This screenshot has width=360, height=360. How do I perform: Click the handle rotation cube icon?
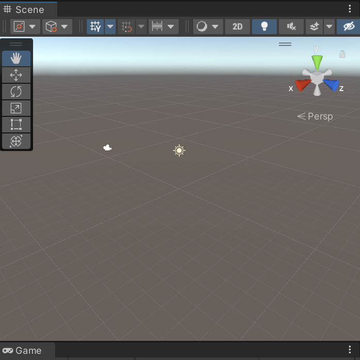click(x=51, y=26)
